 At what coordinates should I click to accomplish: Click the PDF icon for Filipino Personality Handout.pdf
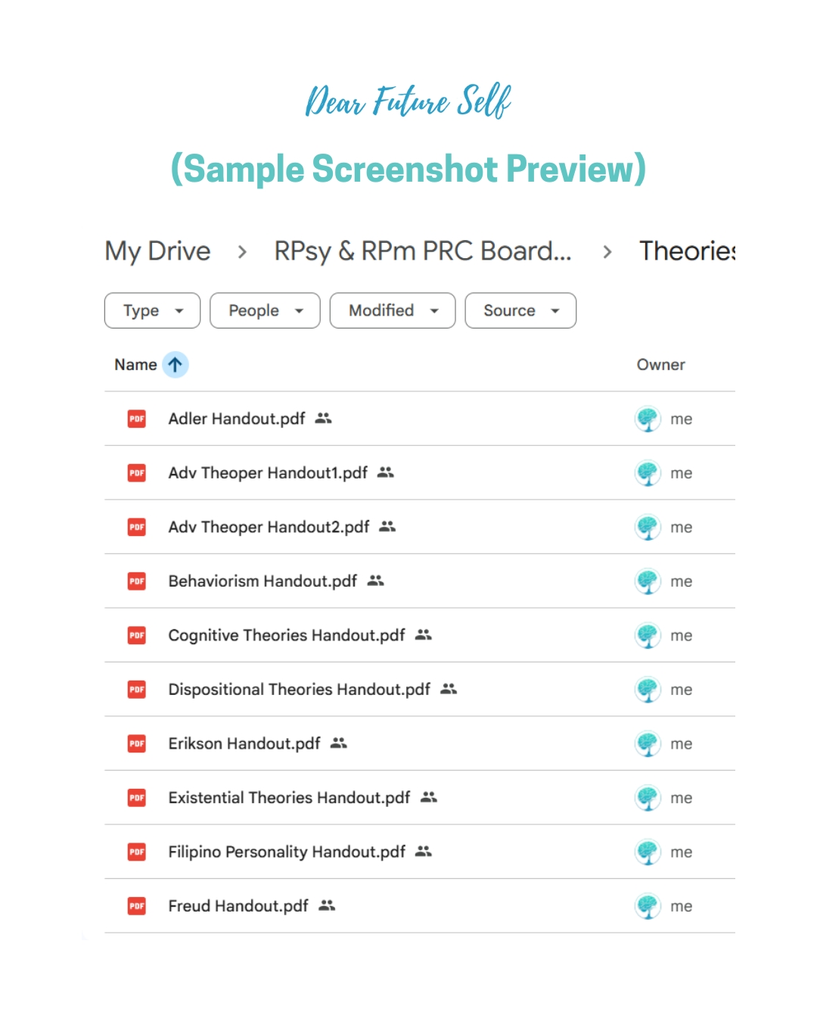137,852
